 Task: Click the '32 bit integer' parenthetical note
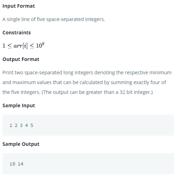pyautogui.click(x=97, y=92)
